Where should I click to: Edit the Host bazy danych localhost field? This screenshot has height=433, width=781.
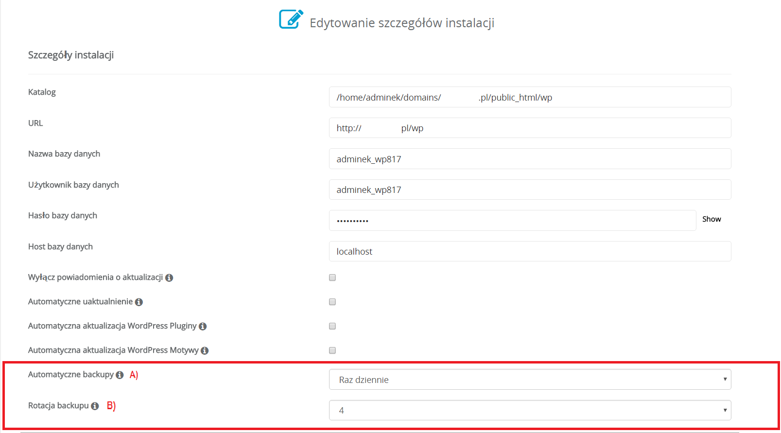click(x=530, y=251)
